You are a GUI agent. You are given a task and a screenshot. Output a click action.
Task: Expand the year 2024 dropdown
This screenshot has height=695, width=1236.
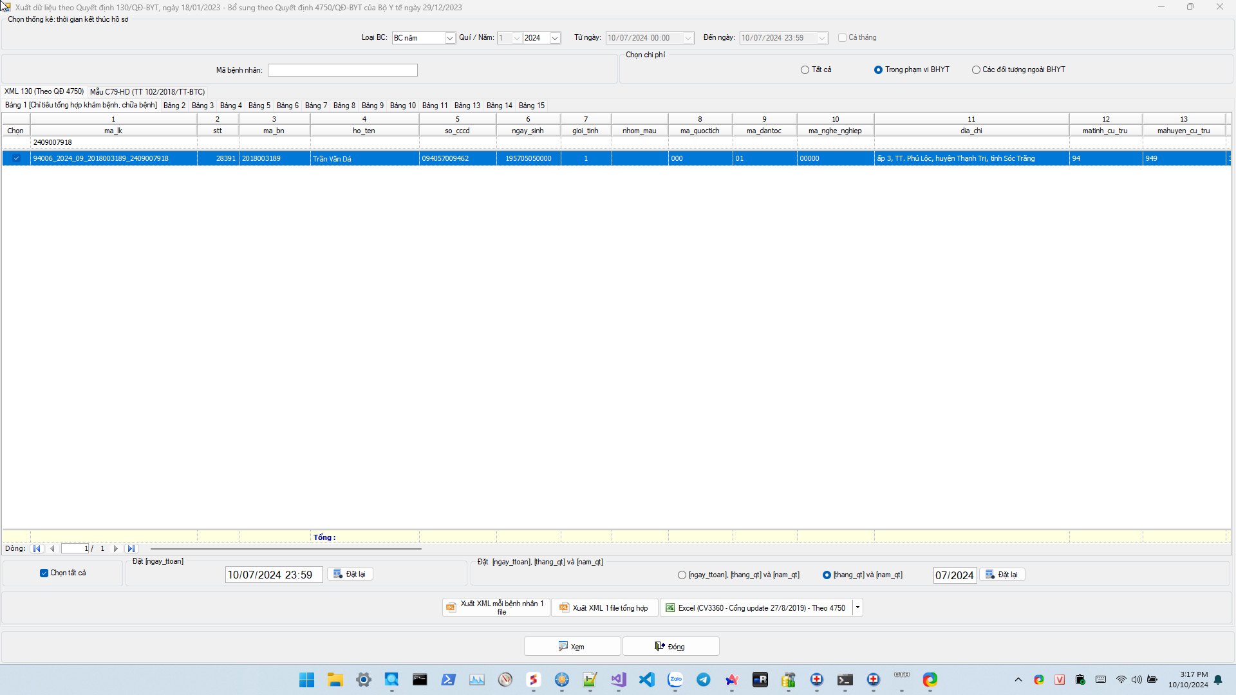[x=555, y=38]
